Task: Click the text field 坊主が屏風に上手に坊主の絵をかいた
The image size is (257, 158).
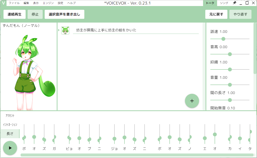Action: [136, 30]
